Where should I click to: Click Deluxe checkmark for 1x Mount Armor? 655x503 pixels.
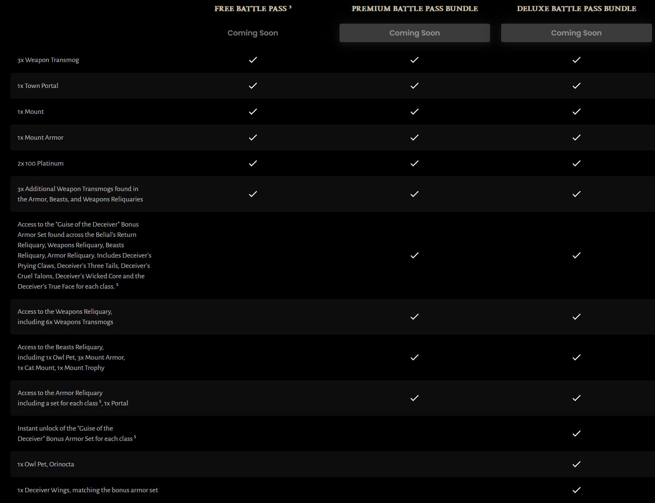[577, 137]
